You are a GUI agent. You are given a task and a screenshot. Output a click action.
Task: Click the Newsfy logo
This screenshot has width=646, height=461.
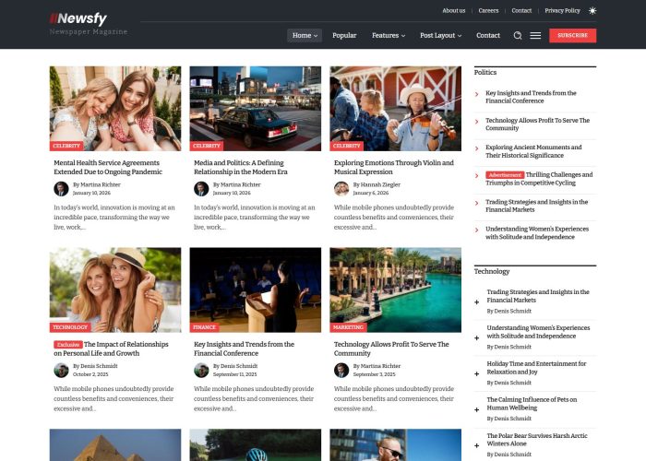coord(78,18)
